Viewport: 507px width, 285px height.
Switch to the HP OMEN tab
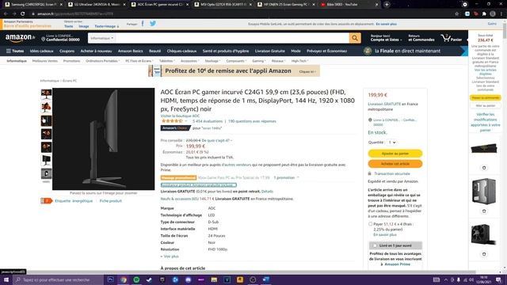[x=286, y=5]
